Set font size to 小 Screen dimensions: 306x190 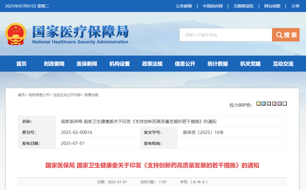point(203,182)
